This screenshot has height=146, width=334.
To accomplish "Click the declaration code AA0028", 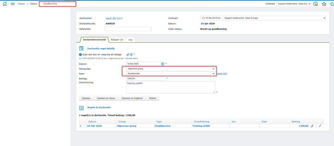I will click(110, 24).
